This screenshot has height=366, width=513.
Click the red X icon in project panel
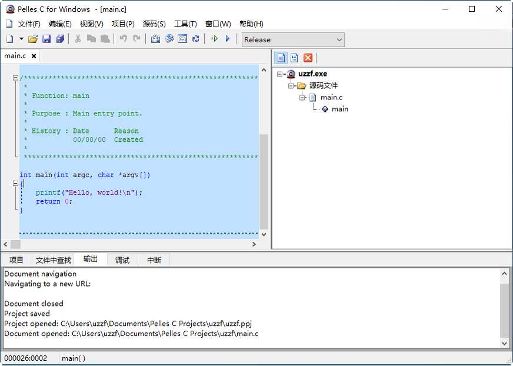pyautogui.click(x=308, y=58)
